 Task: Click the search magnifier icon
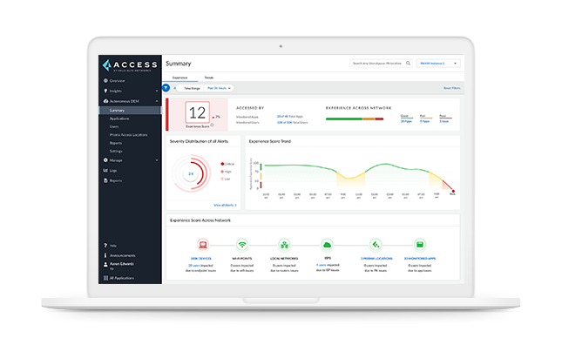coord(408,64)
